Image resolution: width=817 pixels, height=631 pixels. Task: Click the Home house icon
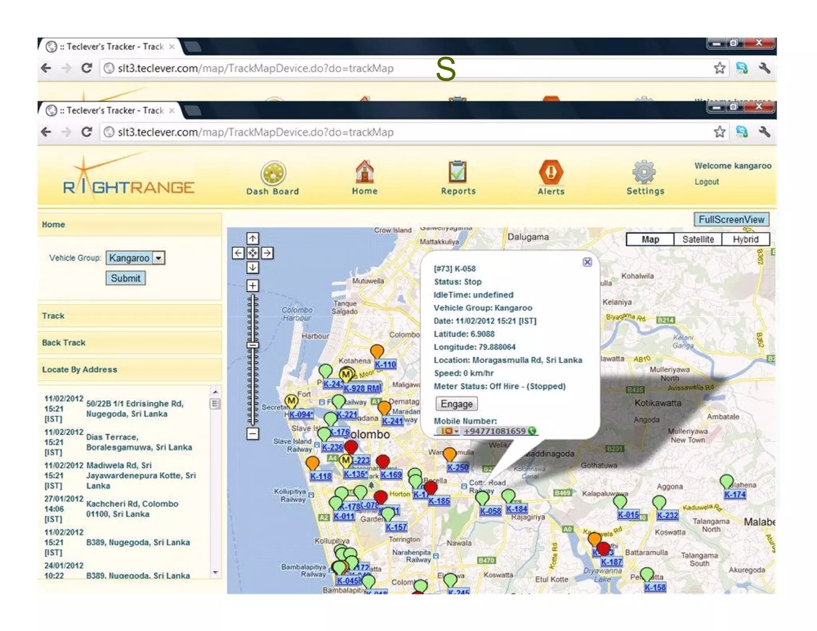tap(364, 172)
